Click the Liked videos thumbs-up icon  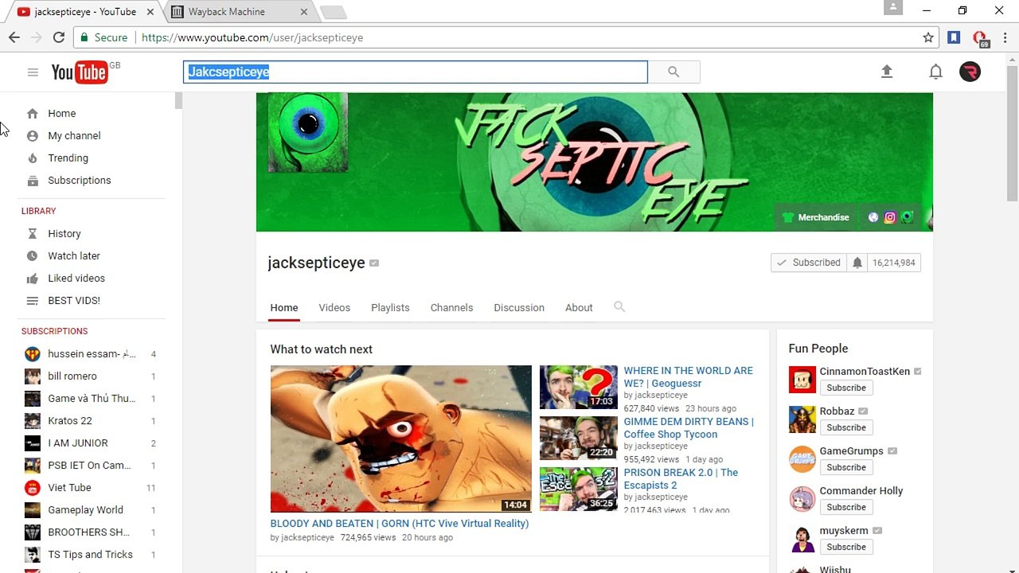point(33,279)
